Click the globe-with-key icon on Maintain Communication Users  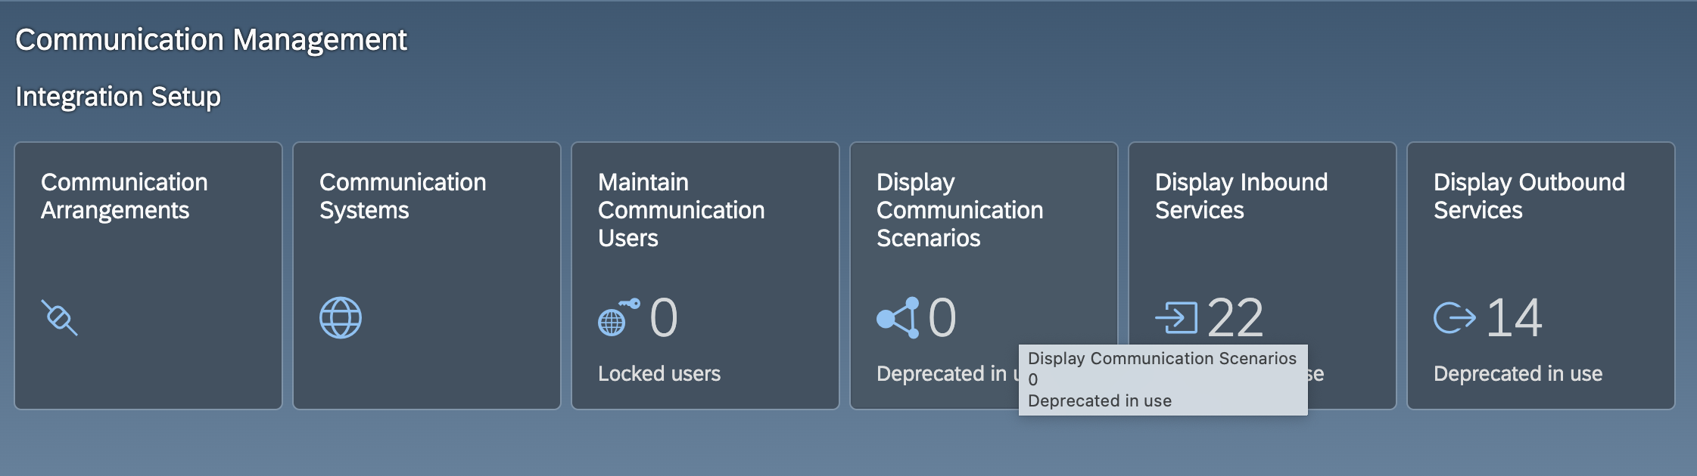click(x=618, y=317)
